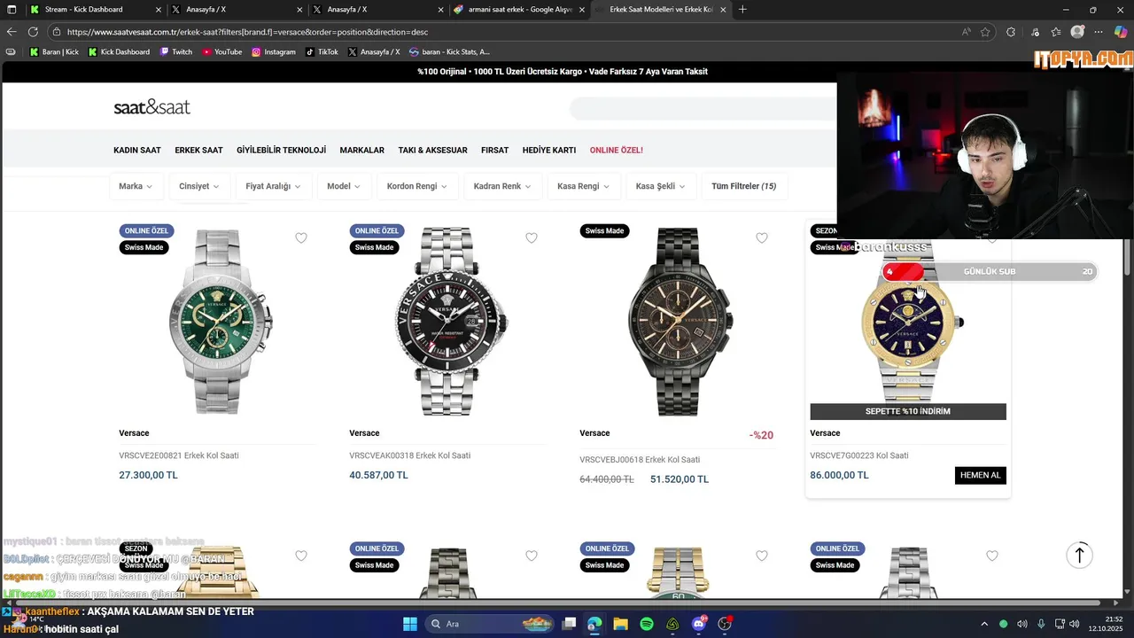
Task: Click the Edge icon on taskbar
Action: (594, 624)
